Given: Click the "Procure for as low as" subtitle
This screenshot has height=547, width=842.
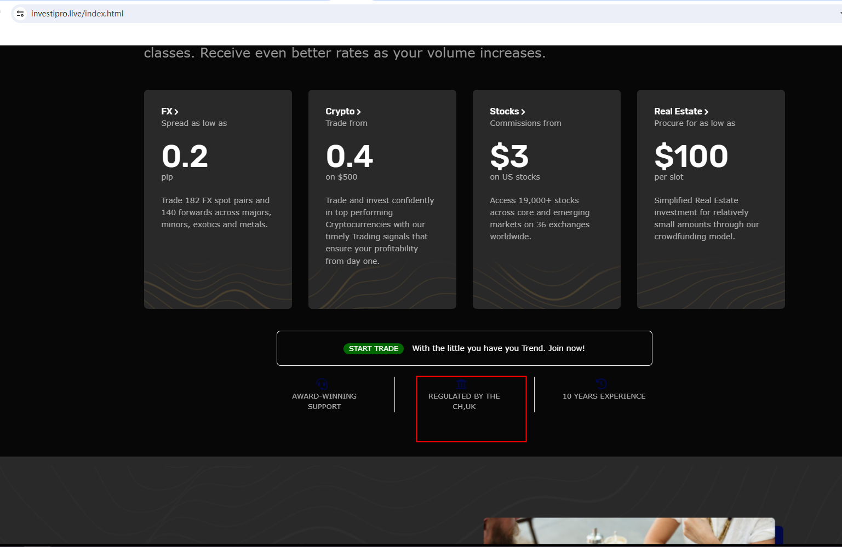Looking at the screenshot, I should (x=695, y=123).
